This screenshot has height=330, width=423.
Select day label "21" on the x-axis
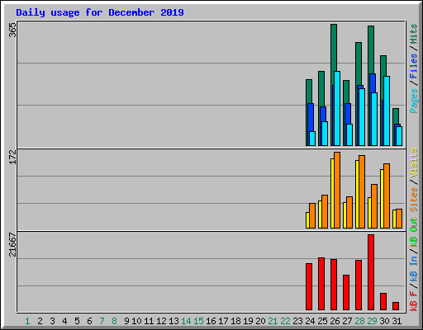[x=273, y=321]
